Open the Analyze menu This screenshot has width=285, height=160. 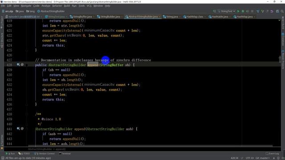click(46, 6)
